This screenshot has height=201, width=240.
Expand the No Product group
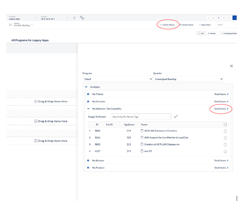click(x=88, y=168)
